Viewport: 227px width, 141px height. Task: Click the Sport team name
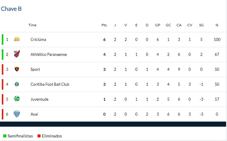pos(35,69)
